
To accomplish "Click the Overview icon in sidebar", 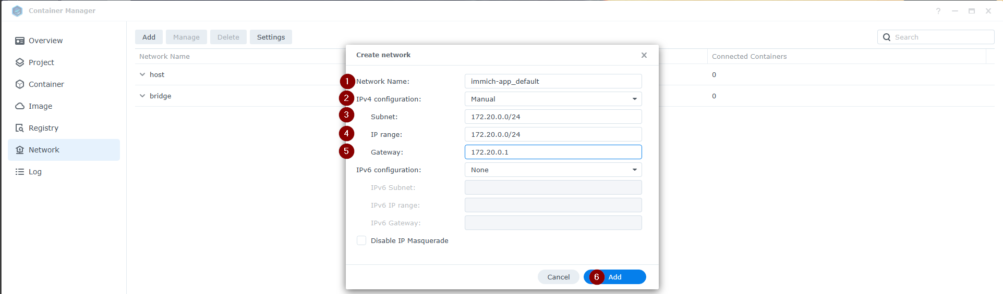I will coord(20,41).
